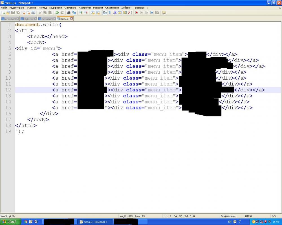Click the user-defined language toolbar icon
The width and height of the screenshot is (282, 225).
[120, 13]
